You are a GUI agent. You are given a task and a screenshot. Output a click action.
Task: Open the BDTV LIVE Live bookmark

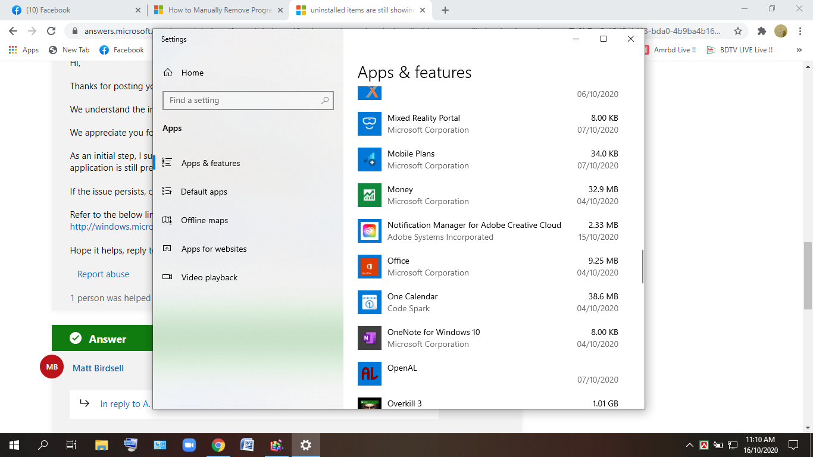point(740,50)
